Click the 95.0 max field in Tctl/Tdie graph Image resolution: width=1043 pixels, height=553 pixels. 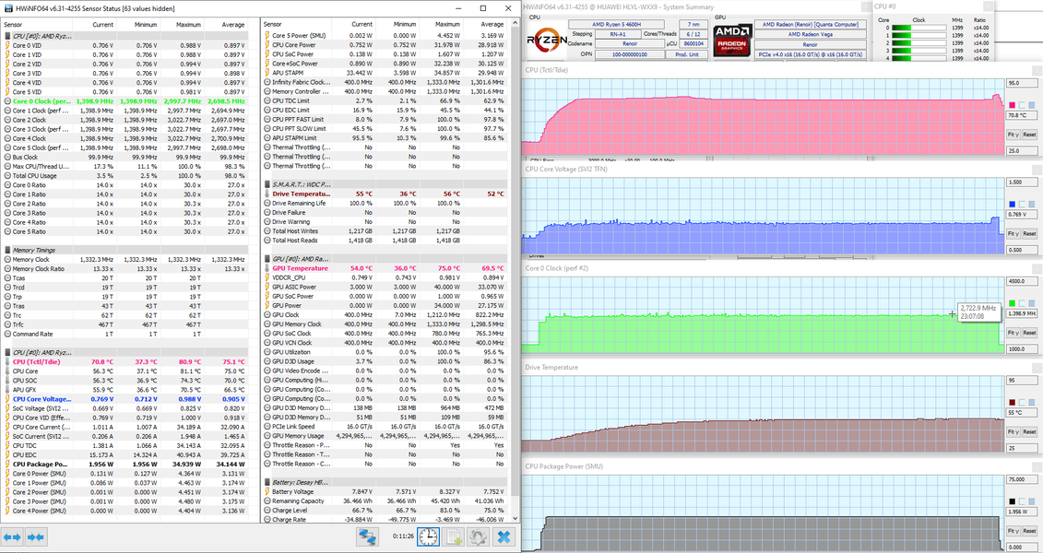pos(1022,83)
